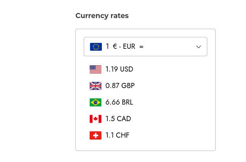Screen dimensions: 246x162
Task: Click the euro € symbol in selector
Action: [115, 46]
